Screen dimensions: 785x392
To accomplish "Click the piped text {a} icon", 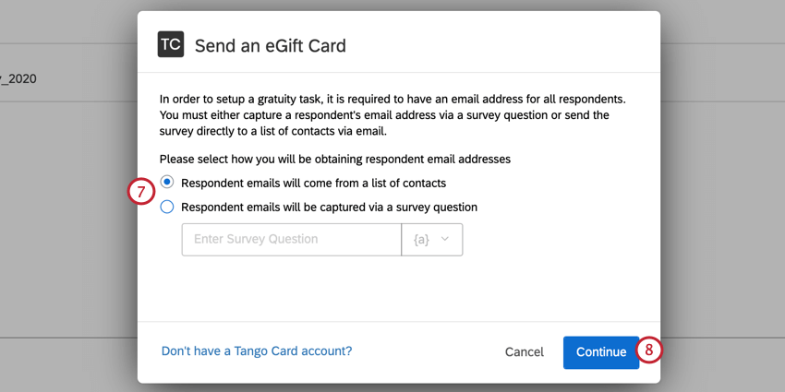I will [421, 240].
